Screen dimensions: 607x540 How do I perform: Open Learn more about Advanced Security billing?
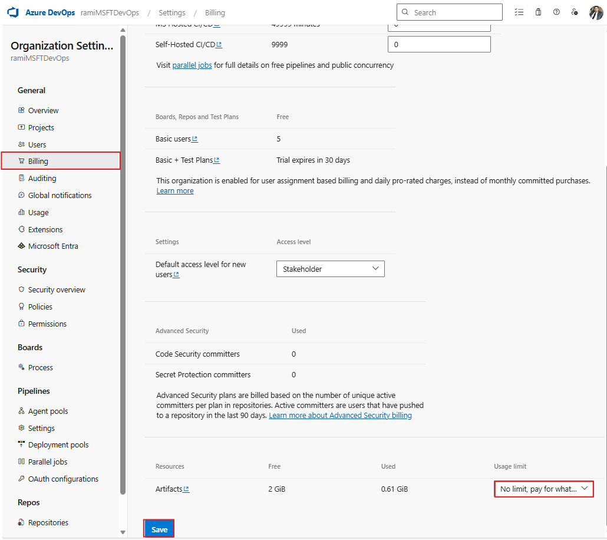point(340,416)
